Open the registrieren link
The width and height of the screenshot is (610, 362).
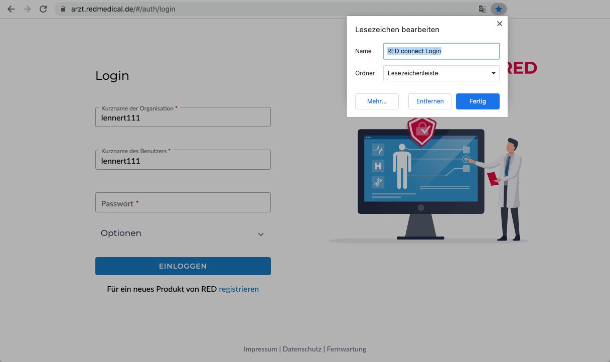(x=239, y=289)
